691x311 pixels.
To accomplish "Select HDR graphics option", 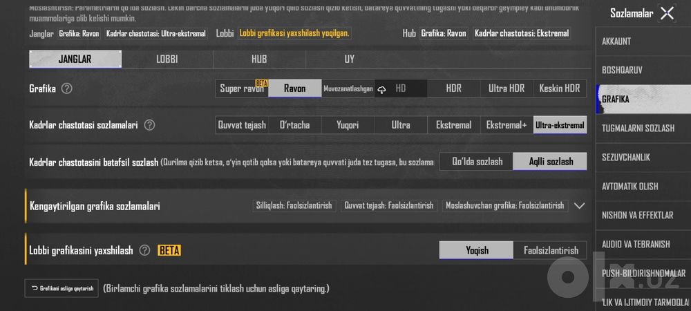I will tap(454, 88).
